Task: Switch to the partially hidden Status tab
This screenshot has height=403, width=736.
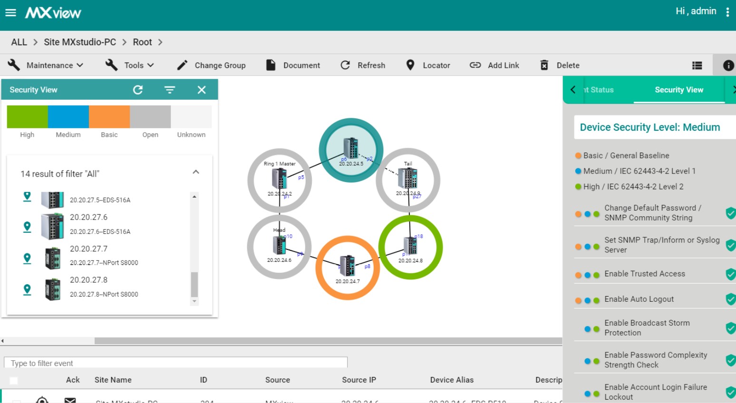Action: pyautogui.click(x=599, y=90)
